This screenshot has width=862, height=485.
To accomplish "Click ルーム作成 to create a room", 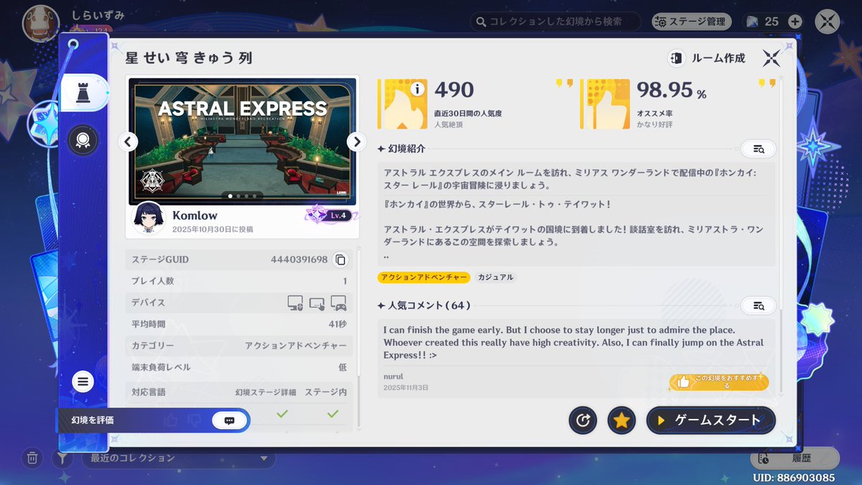I will [708, 58].
